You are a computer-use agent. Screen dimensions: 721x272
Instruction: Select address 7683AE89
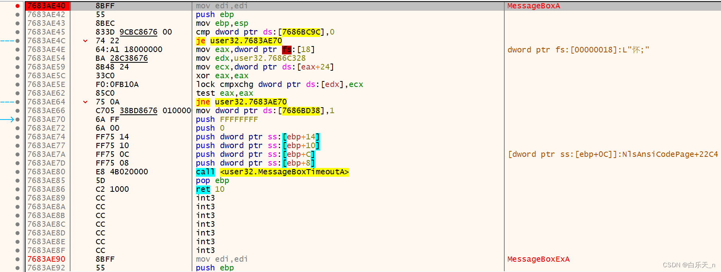(x=46, y=198)
